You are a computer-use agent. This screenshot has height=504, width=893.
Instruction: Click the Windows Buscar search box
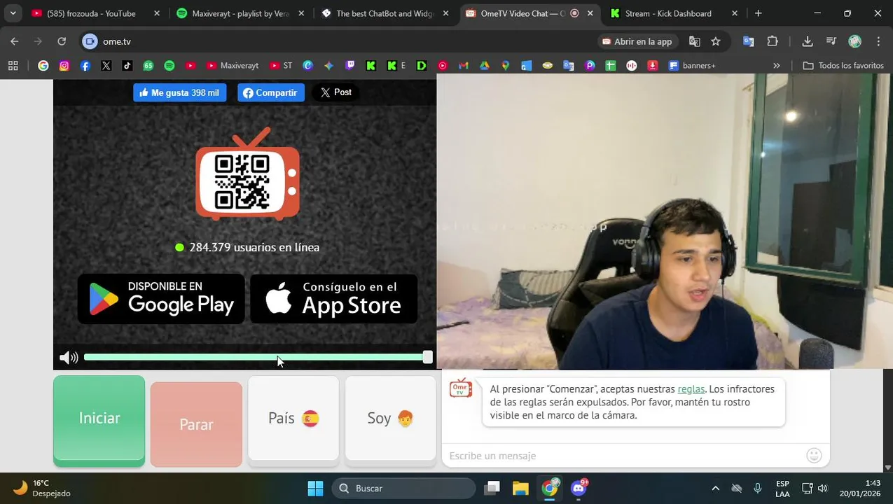point(404,488)
